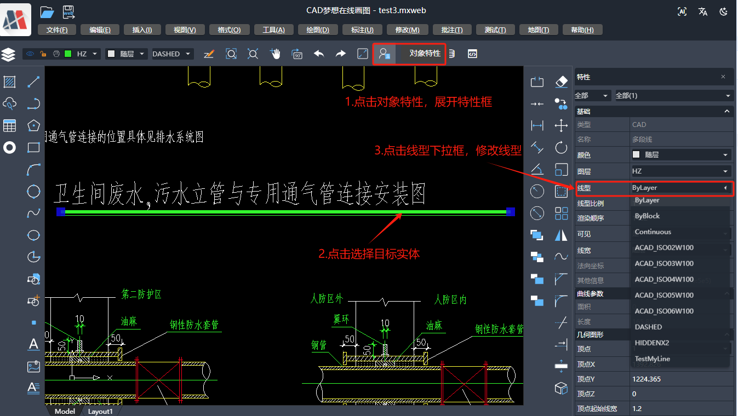
Task: Toggle layer visibility eye icon
Action: [29, 54]
